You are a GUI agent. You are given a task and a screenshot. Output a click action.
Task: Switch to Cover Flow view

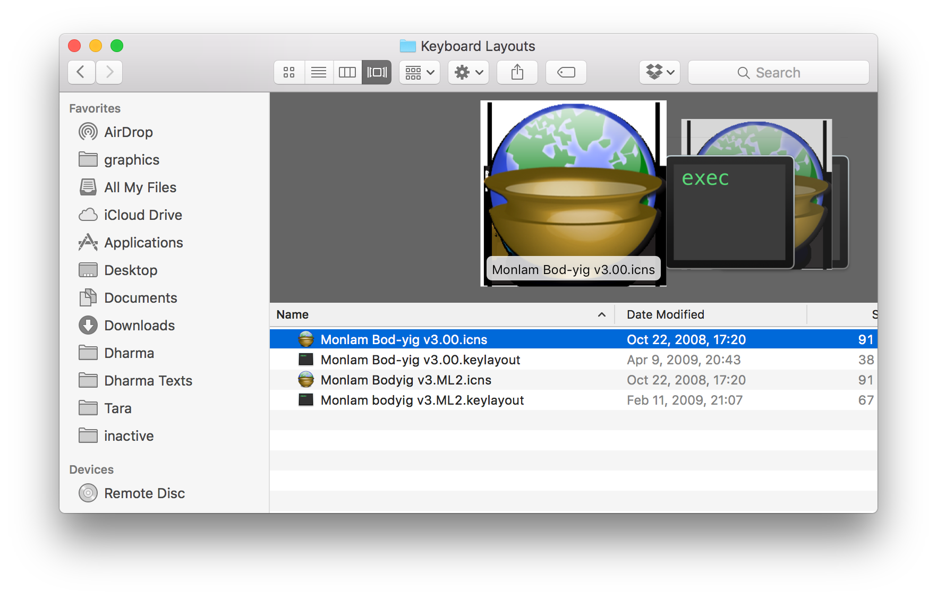pyautogui.click(x=377, y=72)
